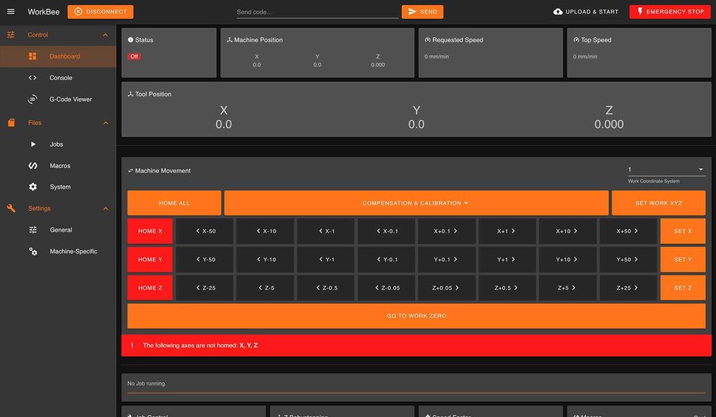
Task: Click the Machine-Specific cogs icon
Action: tap(33, 251)
